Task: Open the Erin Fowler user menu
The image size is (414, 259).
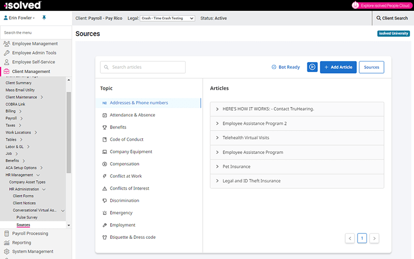Action: point(19,18)
